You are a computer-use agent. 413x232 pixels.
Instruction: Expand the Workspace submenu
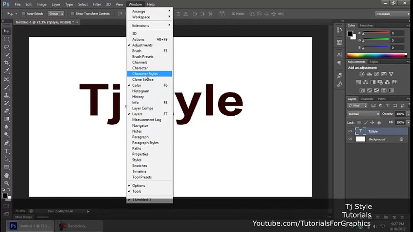click(x=150, y=17)
